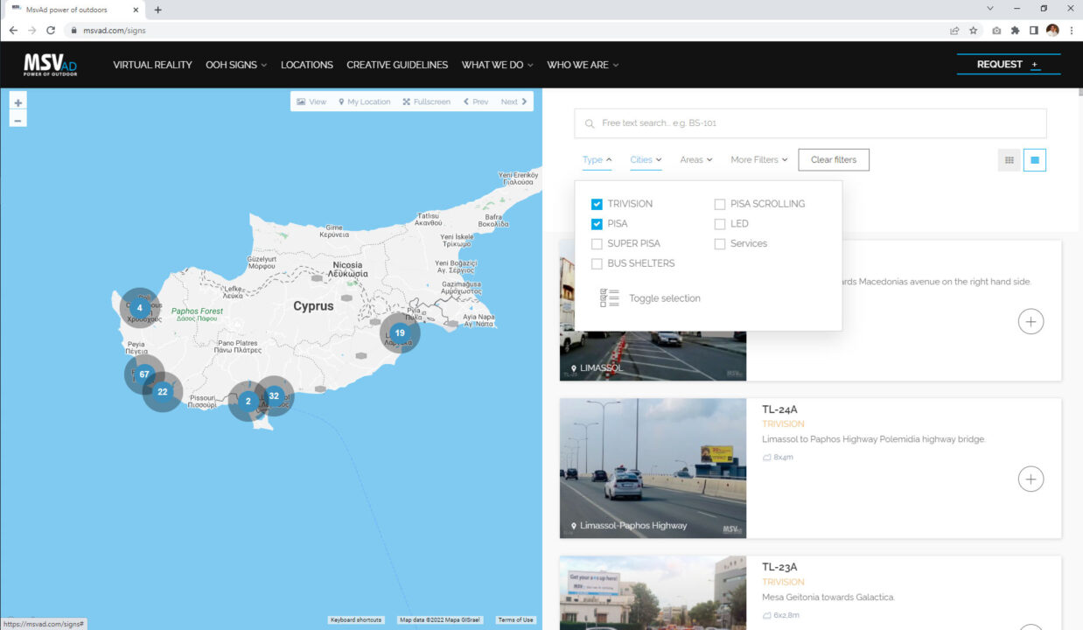1083x630 pixels.
Task: Switch to list view layout
Action: tap(1035, 160)
